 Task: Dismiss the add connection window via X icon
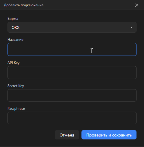137,5
